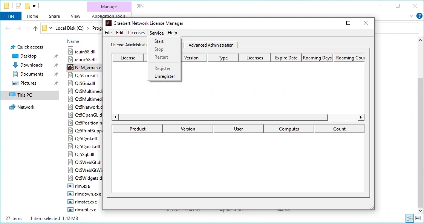
Task: Open the File menu in License Manager
Action: [108, 33]
